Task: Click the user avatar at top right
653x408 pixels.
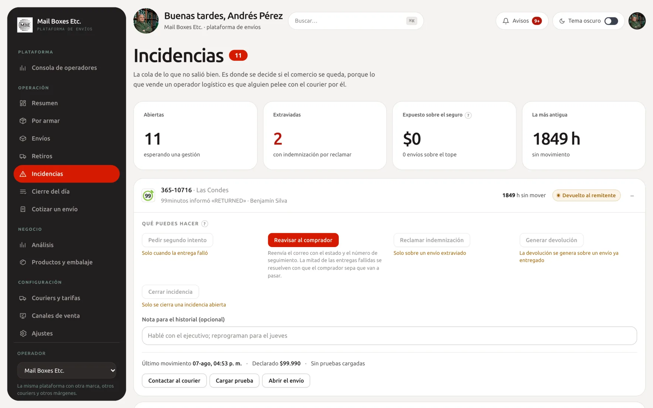Action: 637,21
